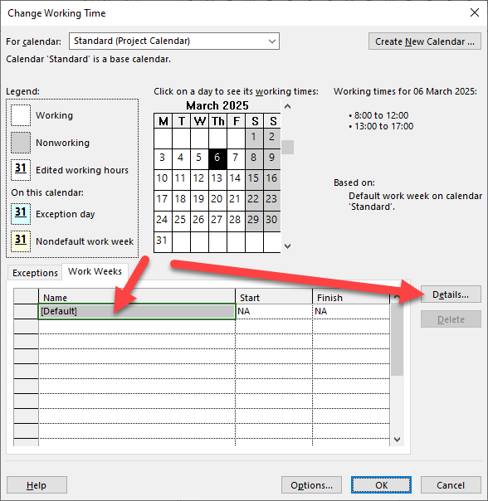Click the Edited working hours legend icon
The width and height of the screenshot is (488, 501).
point(21,170)
